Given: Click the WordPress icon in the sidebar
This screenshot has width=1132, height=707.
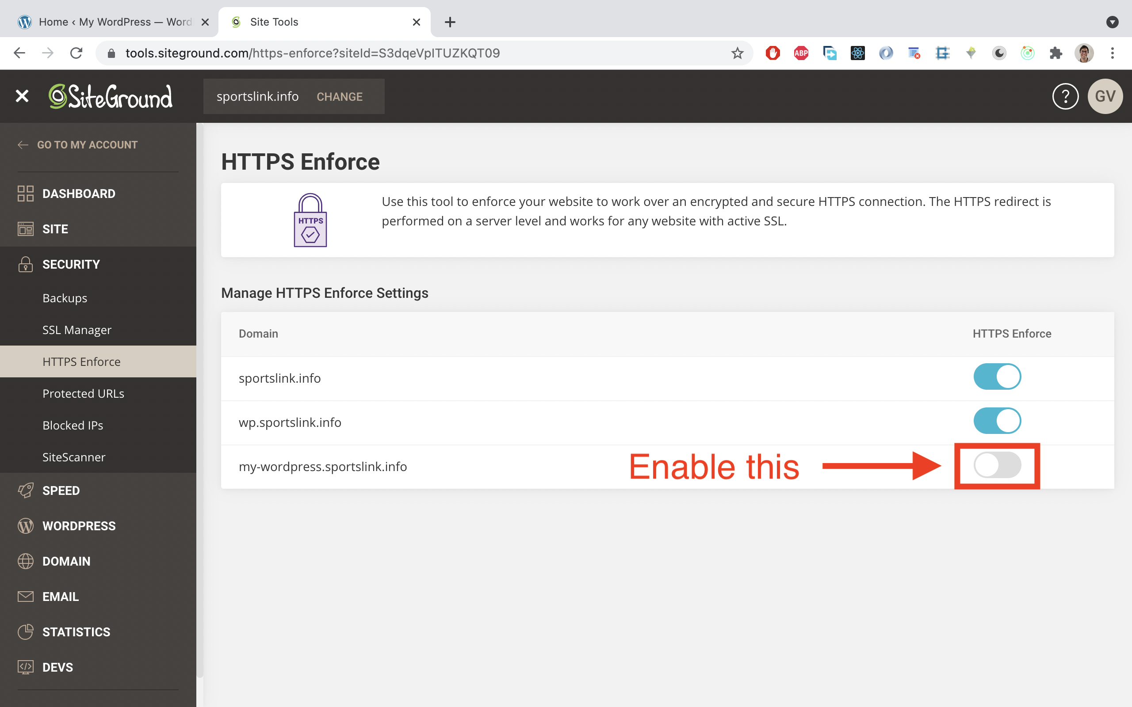Looking at the screenshot, I should click(x=25, y=525).
